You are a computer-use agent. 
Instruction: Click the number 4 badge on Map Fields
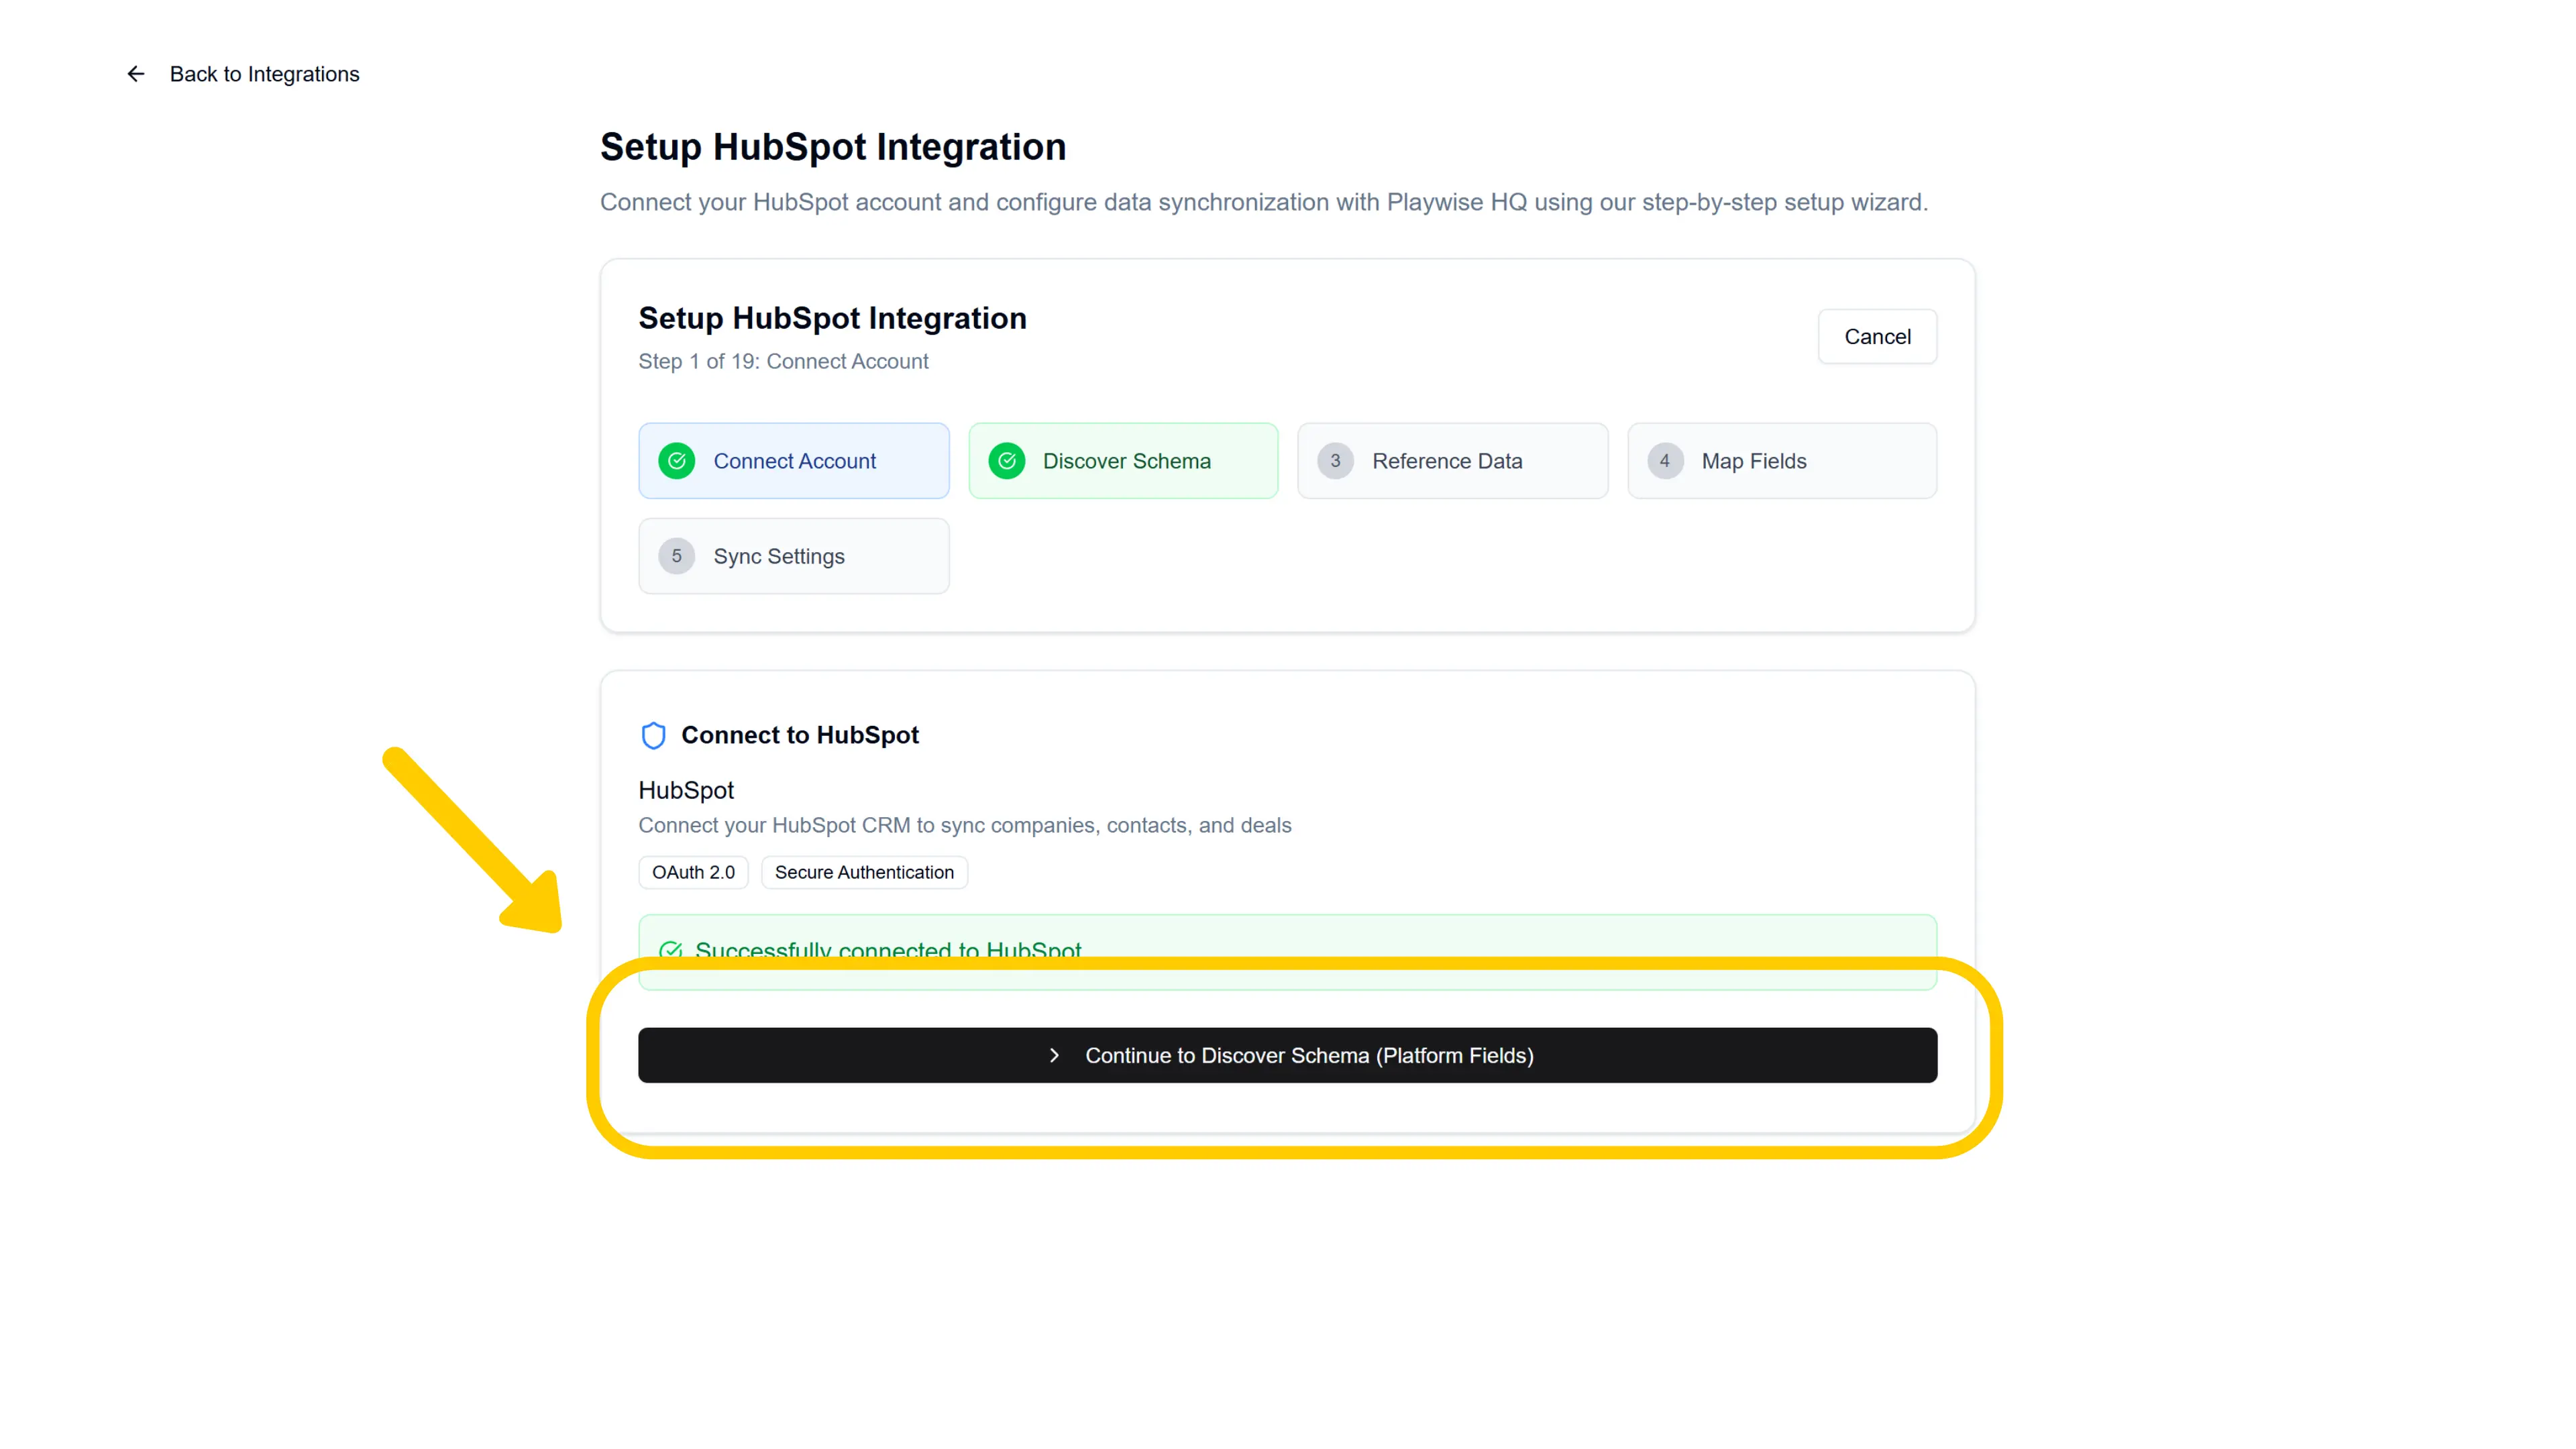click(x=1664, y=460)
